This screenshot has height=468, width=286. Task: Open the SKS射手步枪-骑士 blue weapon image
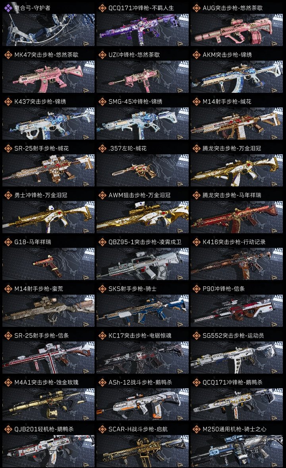pyautogui.click(x=143, y=311)
